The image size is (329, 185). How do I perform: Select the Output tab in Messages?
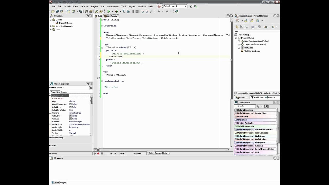click(x=63, y=183)
